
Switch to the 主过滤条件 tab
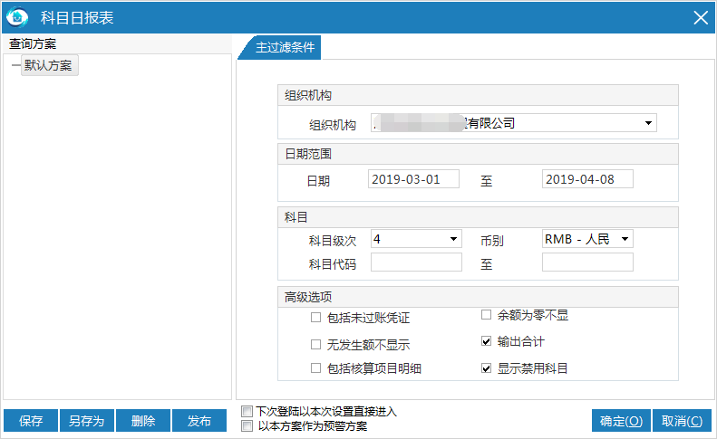pyautogui.click(x=280, y=47)
